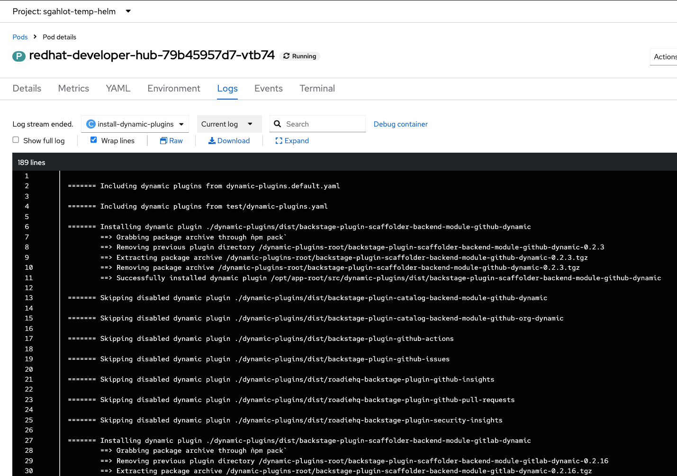The image size is (677, 476).
Task: Click the magnifier icon in the log search box
Action: click(x=278, y=124)
